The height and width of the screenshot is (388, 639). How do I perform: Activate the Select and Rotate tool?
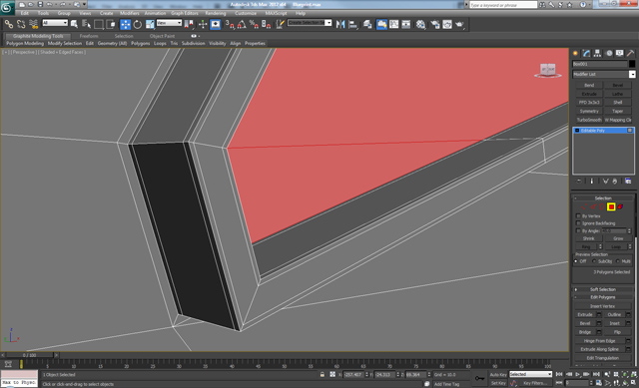[x=138, y=24]
